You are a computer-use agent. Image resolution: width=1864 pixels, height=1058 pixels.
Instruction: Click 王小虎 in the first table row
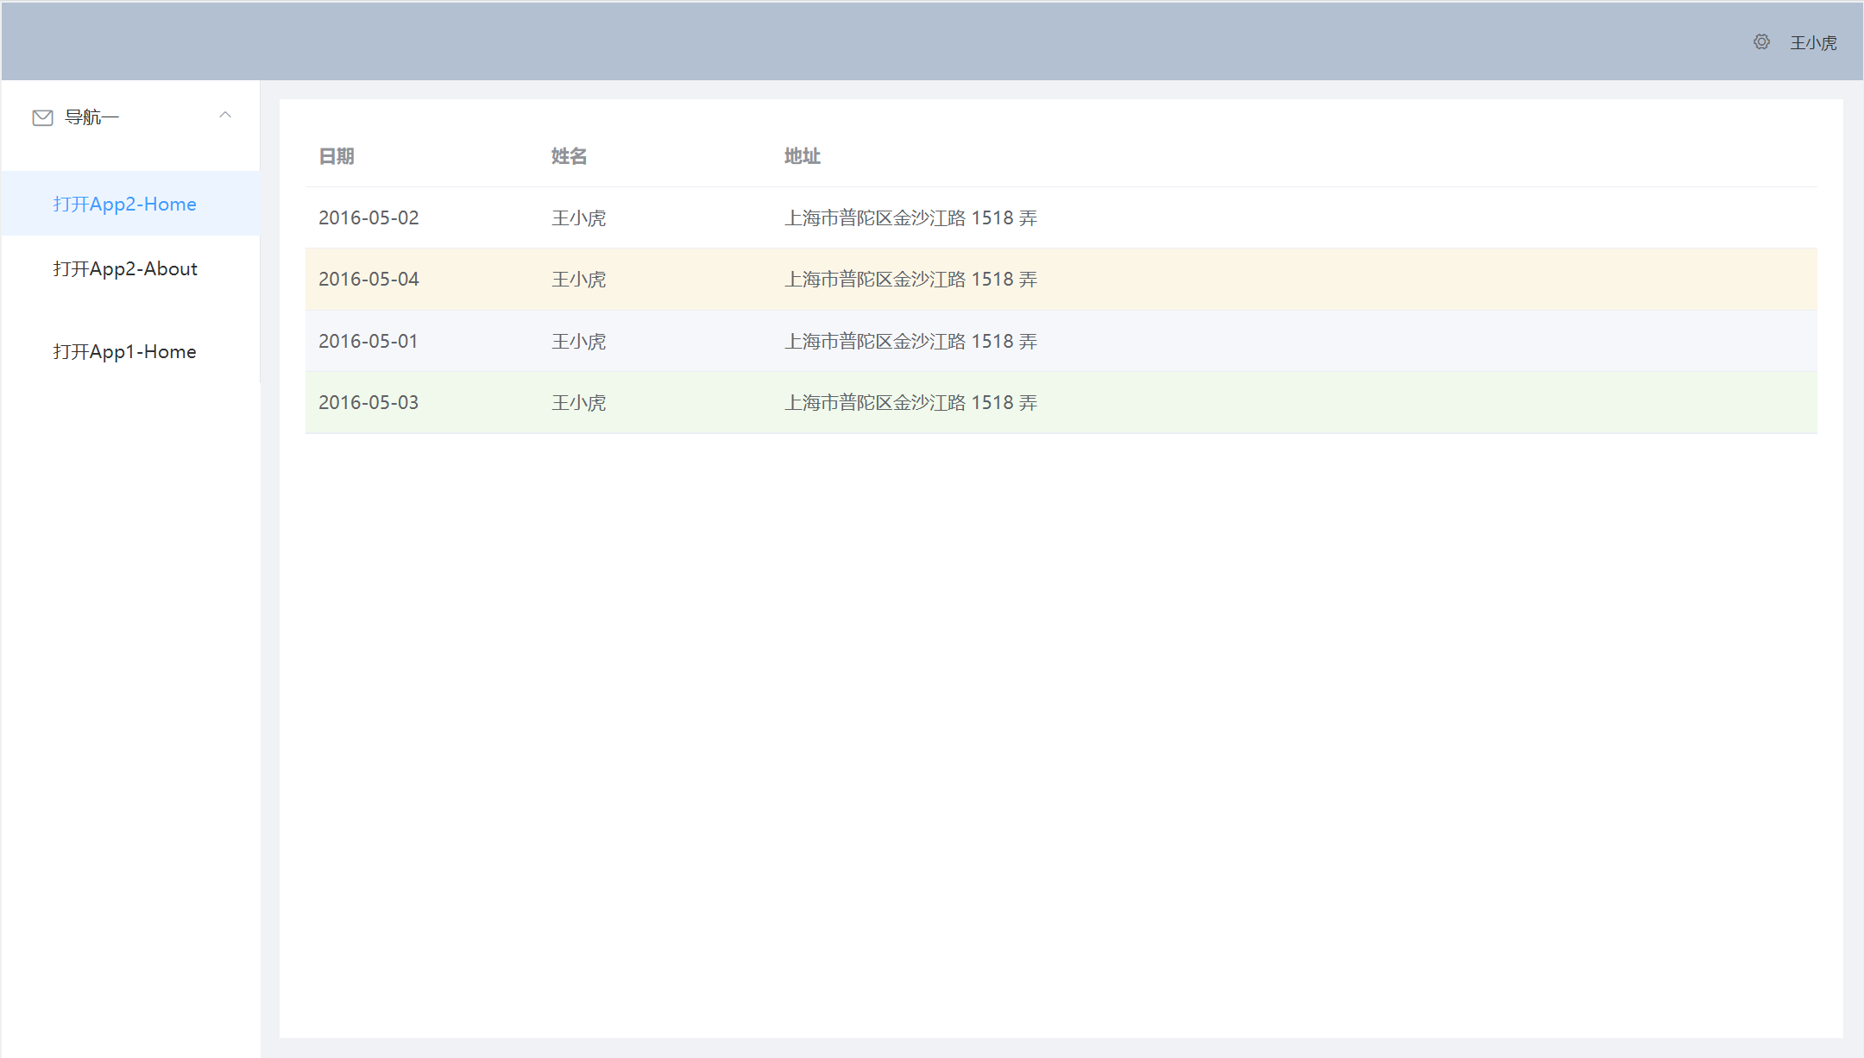click(x=579, y=217)
